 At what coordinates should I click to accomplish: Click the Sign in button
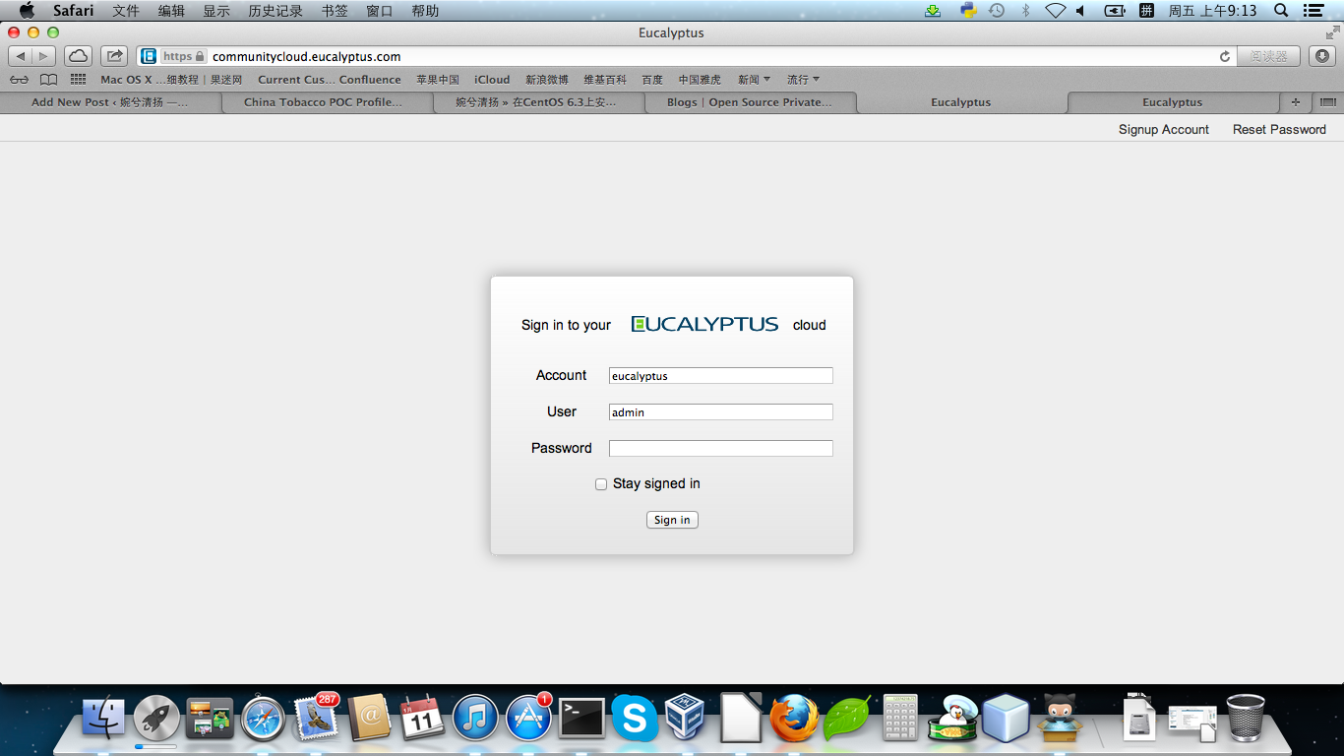tap(672, 520)
